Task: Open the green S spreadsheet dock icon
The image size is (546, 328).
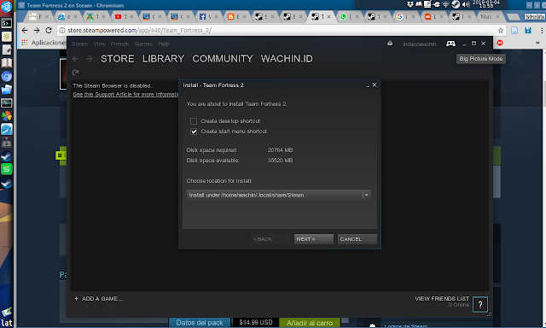Action: pyautogui.click(x=6, y=169)
